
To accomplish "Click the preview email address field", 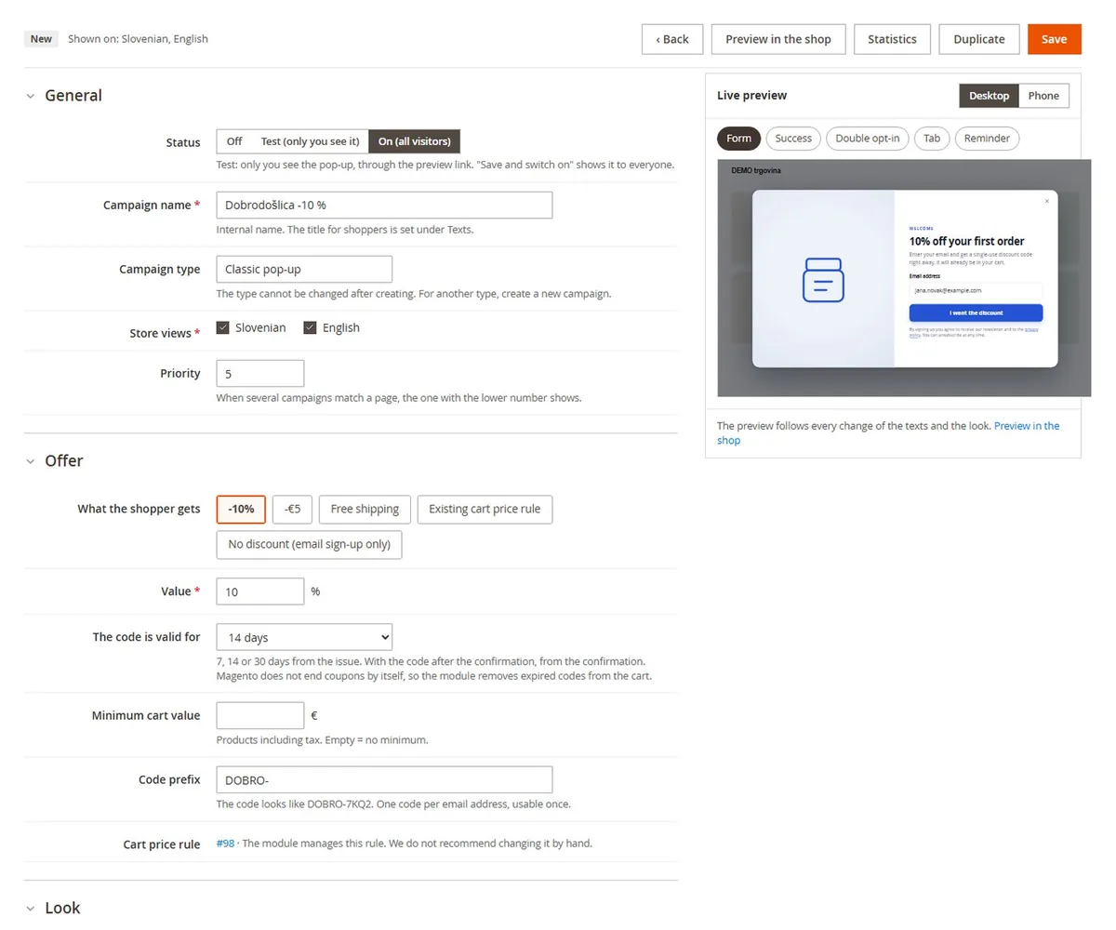I will coord(976,290).
